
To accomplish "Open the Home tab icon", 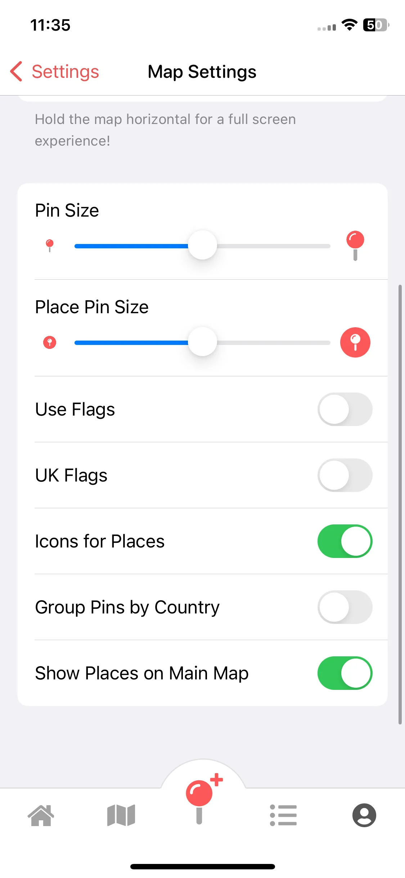I will 41,815.
